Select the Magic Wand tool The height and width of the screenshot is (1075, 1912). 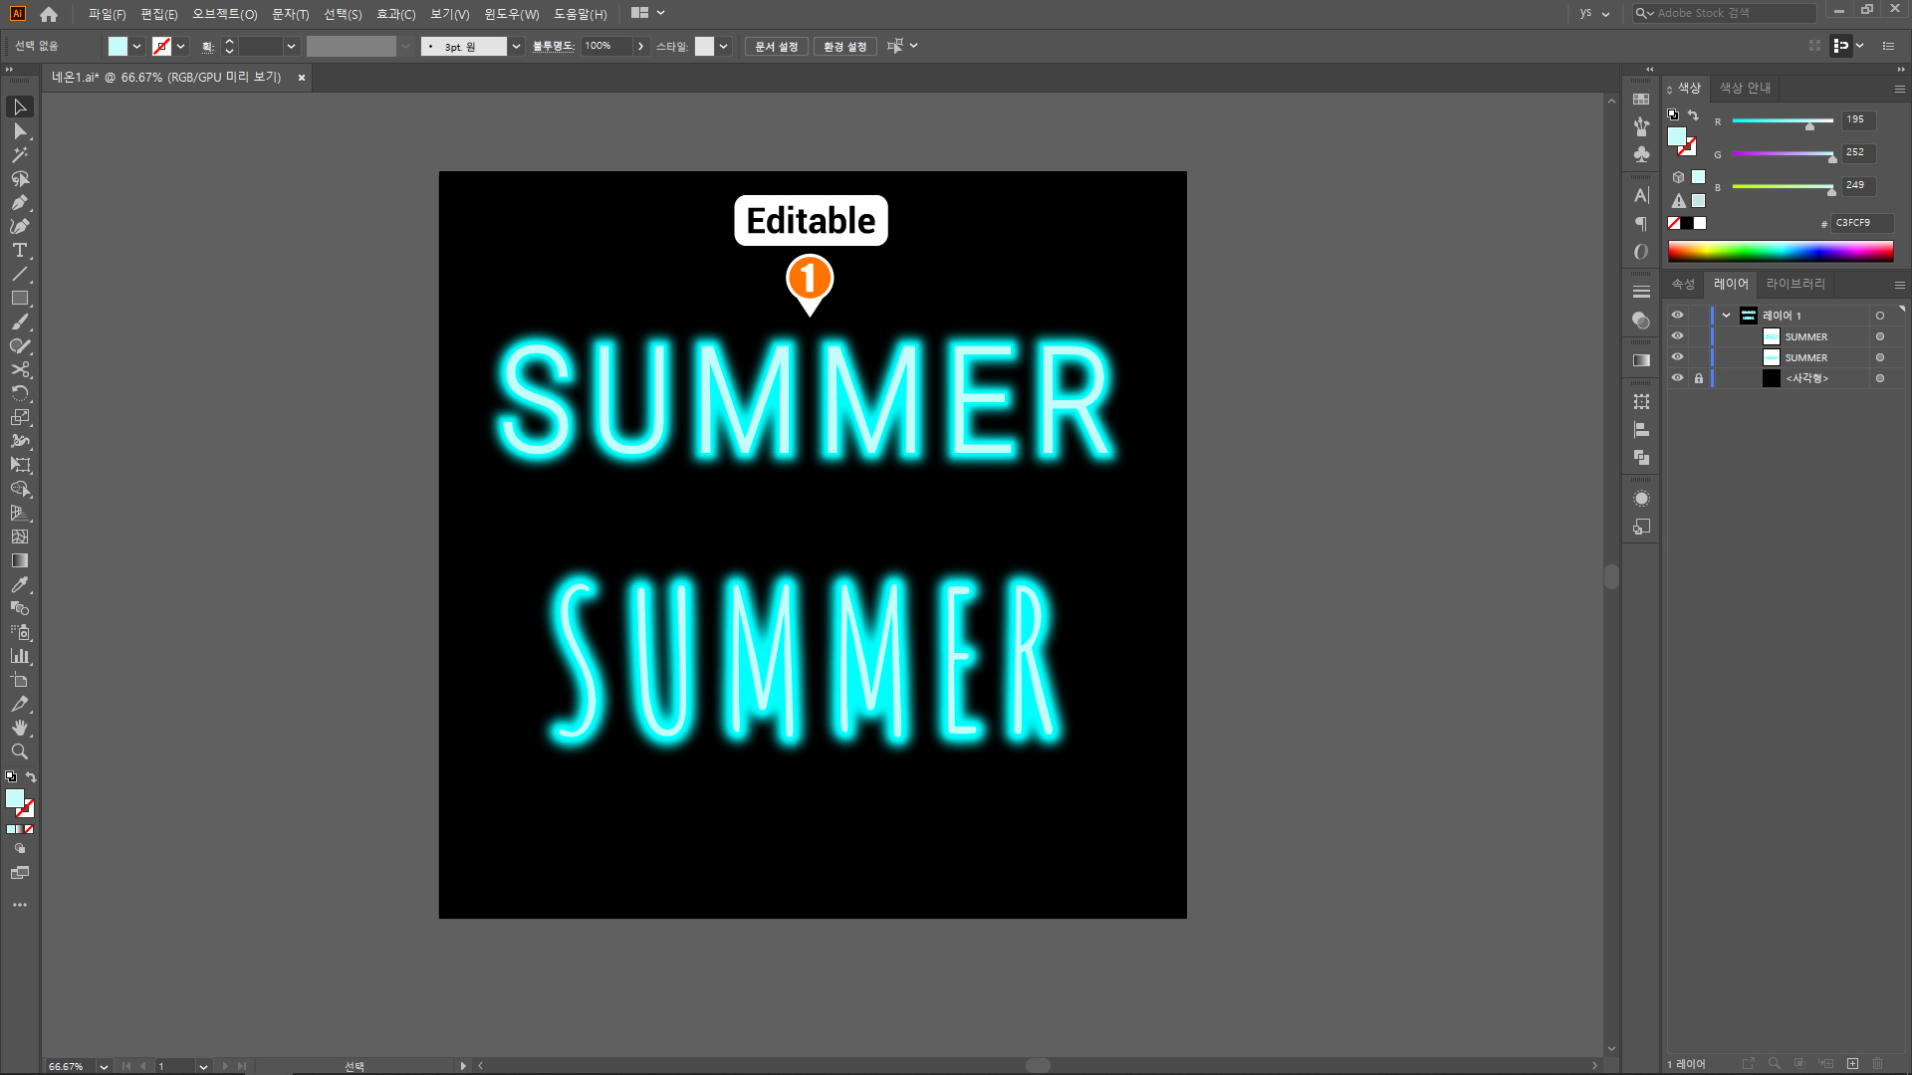19,155
